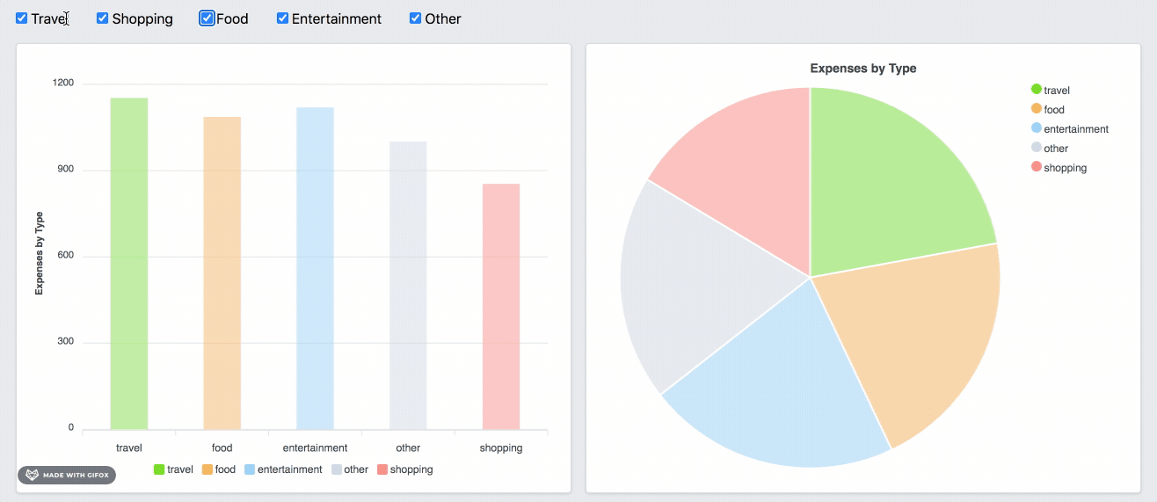Click the Made with Gifox badge

(67, 476)
